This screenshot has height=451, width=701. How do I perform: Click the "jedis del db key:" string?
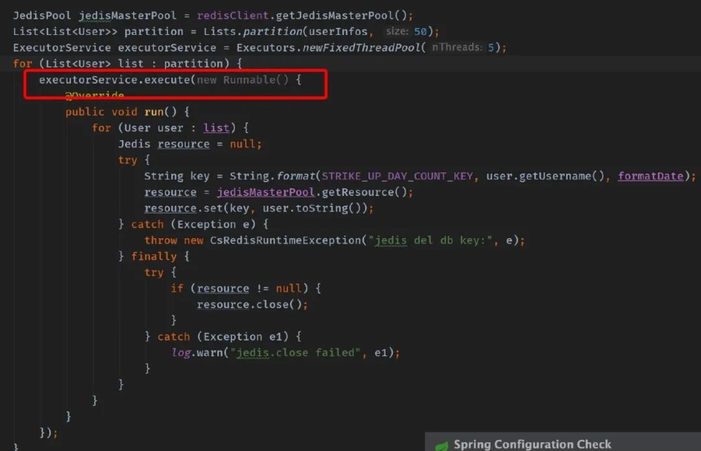(x=430, y=241)
